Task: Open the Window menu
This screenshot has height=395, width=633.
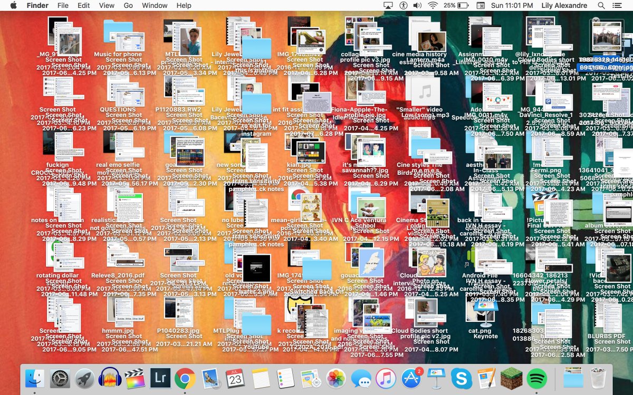Action: [x=155, y=5]
